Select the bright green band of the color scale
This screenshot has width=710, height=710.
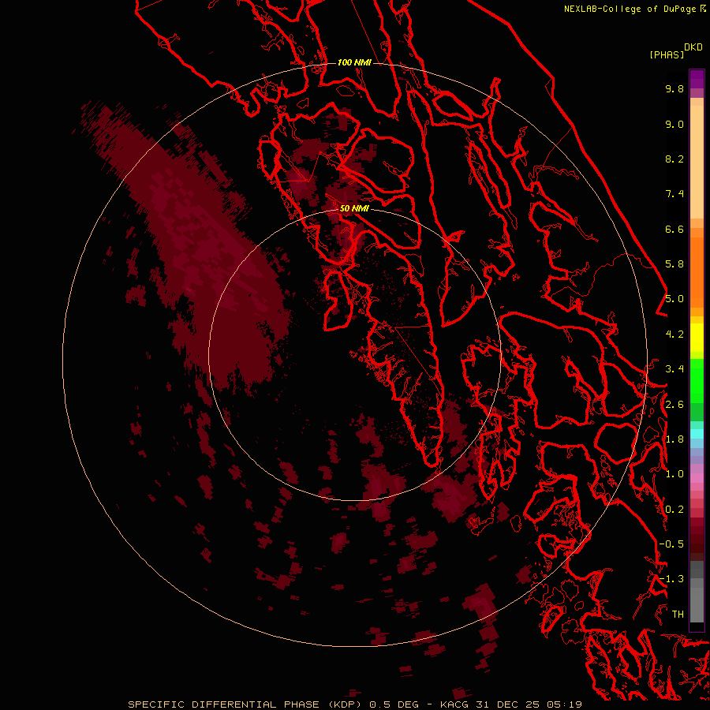click(x=697, y=380)
